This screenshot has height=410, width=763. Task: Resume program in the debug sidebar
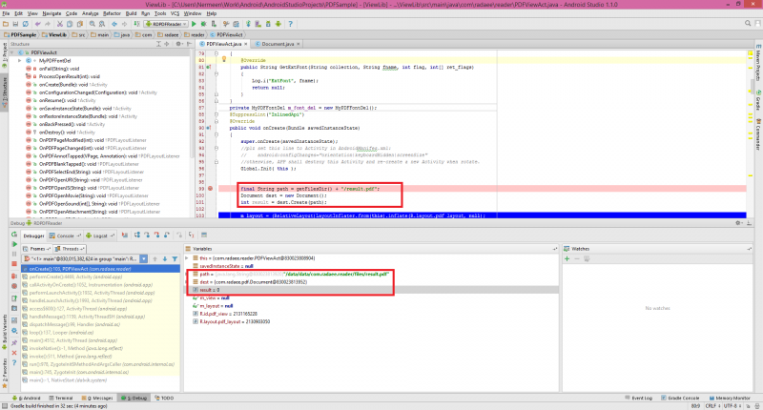12,245
